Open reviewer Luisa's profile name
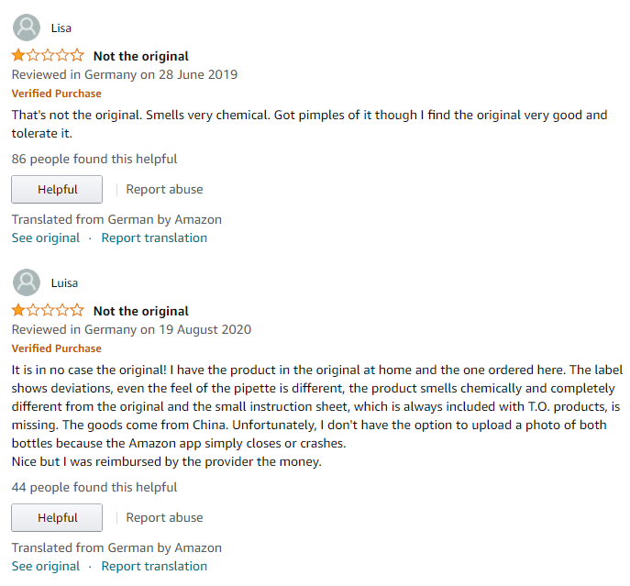This screenshot has width=630, height=586. (x=64, y=283)
